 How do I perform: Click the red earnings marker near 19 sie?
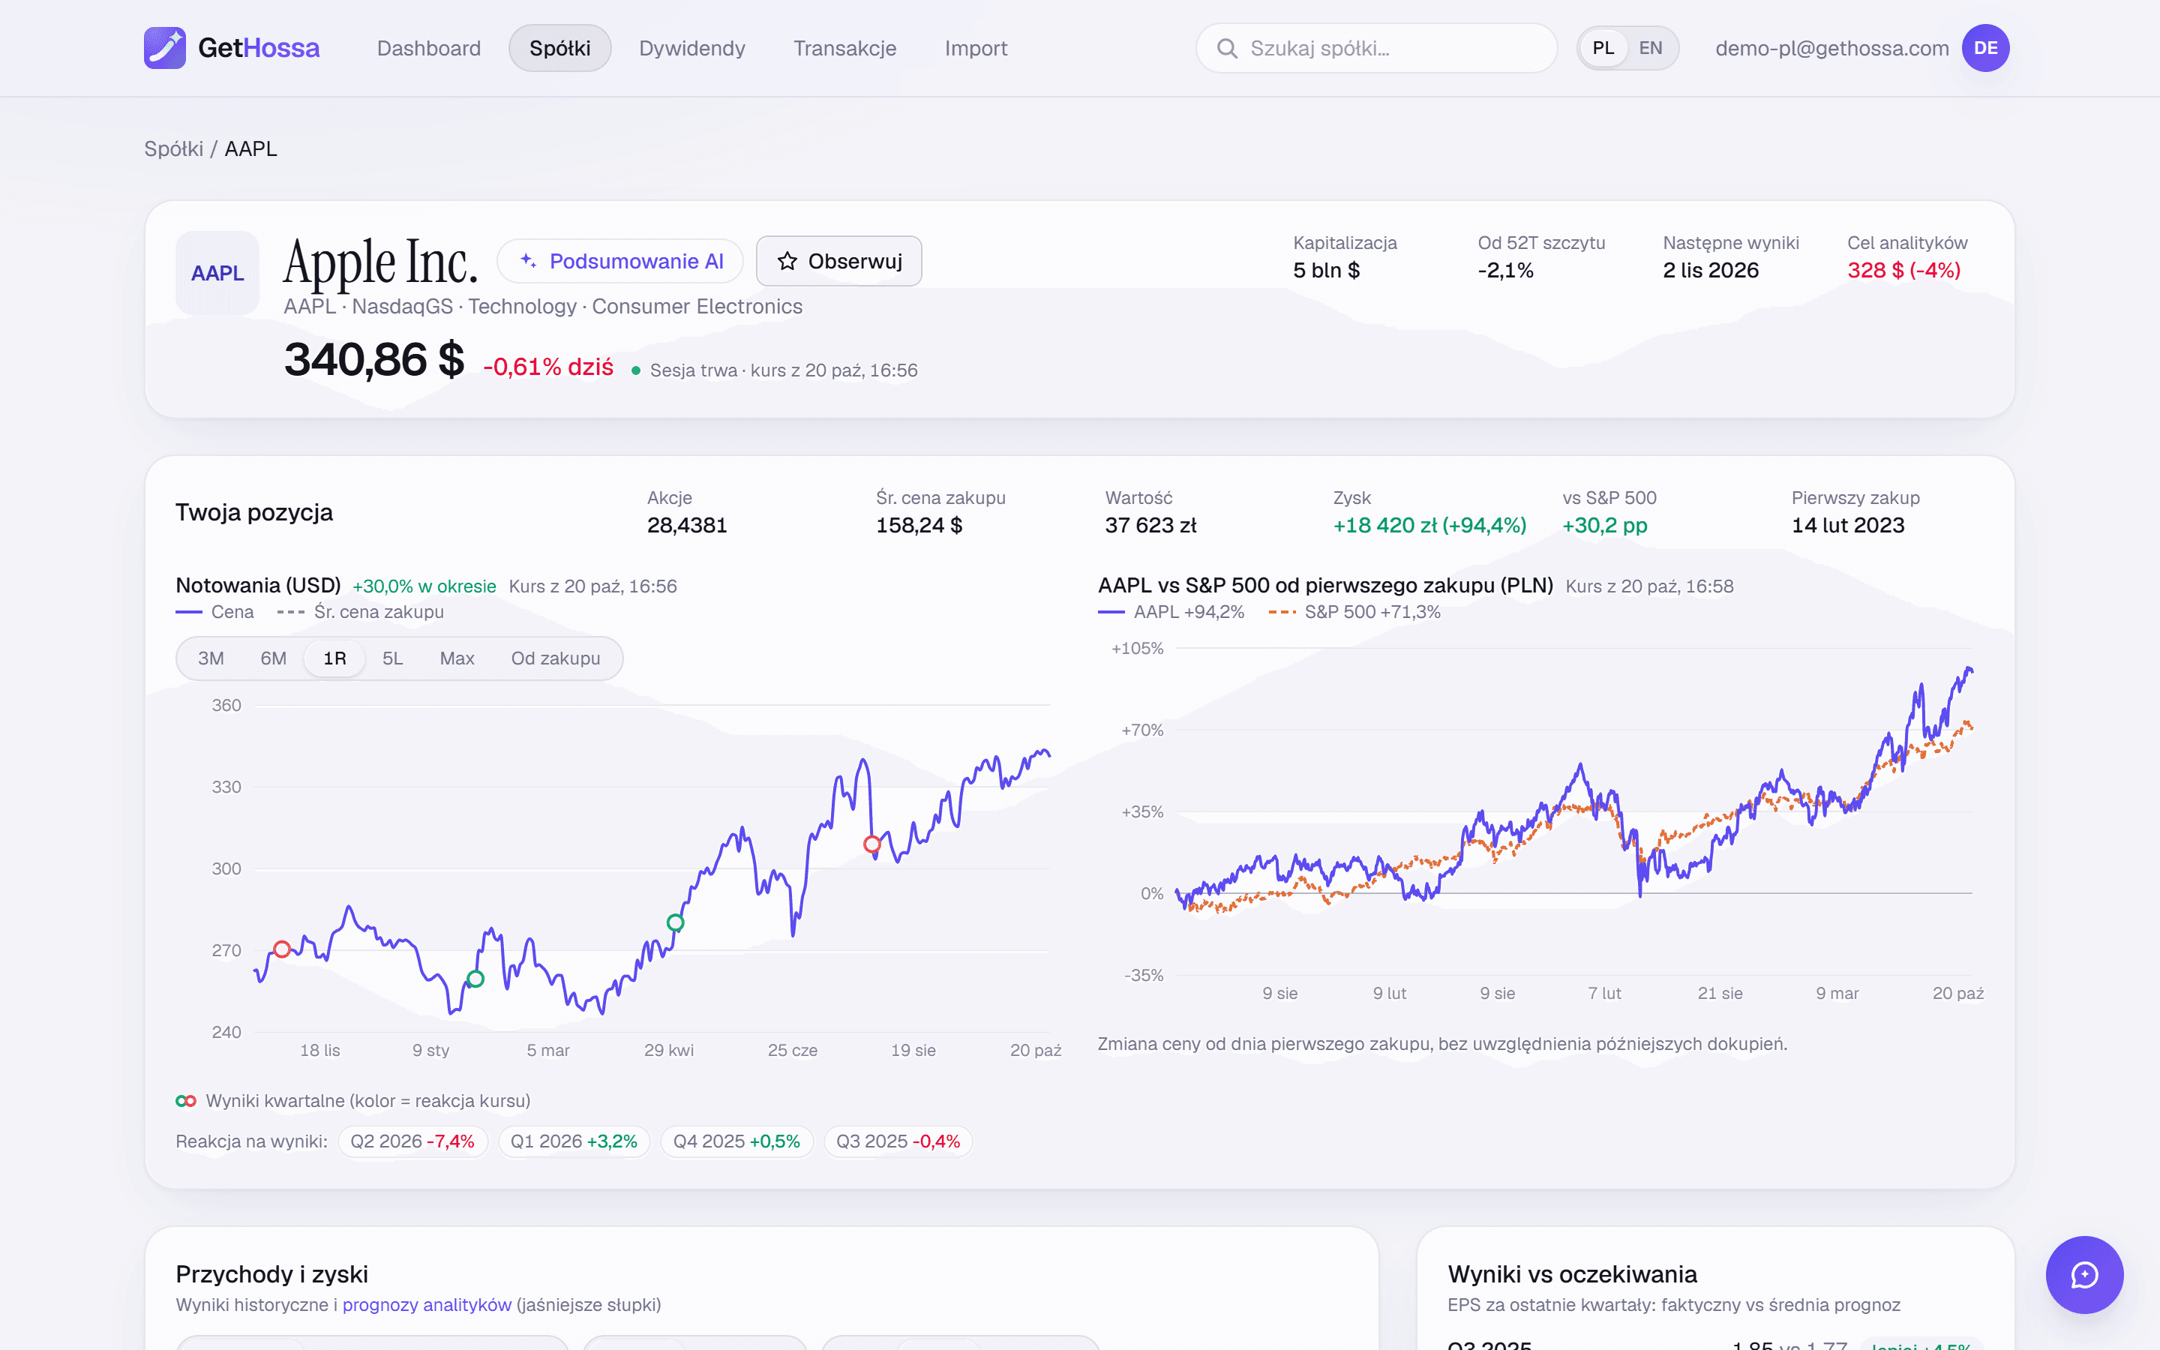tap(872, 844)
